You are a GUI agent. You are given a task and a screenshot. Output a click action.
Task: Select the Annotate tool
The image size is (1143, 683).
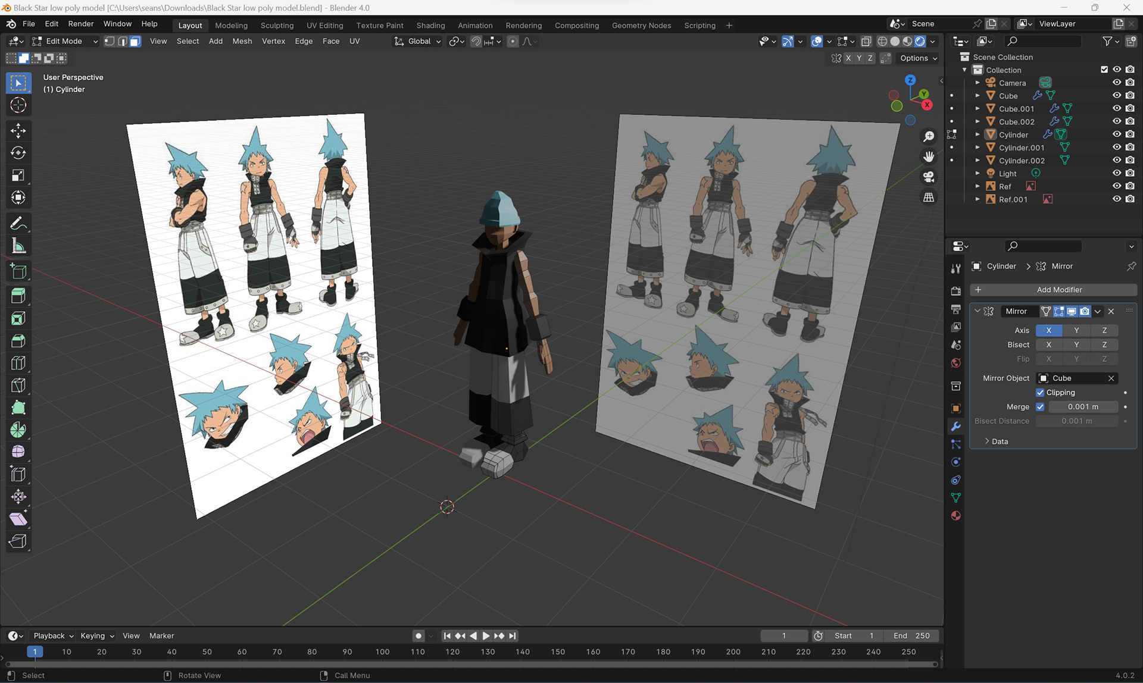18,224
